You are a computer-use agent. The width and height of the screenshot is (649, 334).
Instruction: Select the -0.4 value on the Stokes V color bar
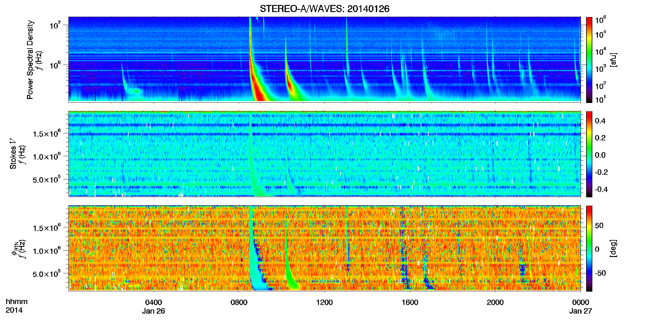coord(601,189)
